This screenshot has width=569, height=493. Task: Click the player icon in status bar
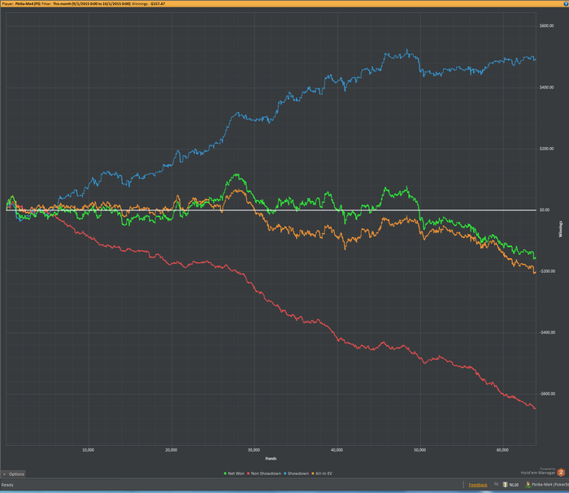pos(528,485)
